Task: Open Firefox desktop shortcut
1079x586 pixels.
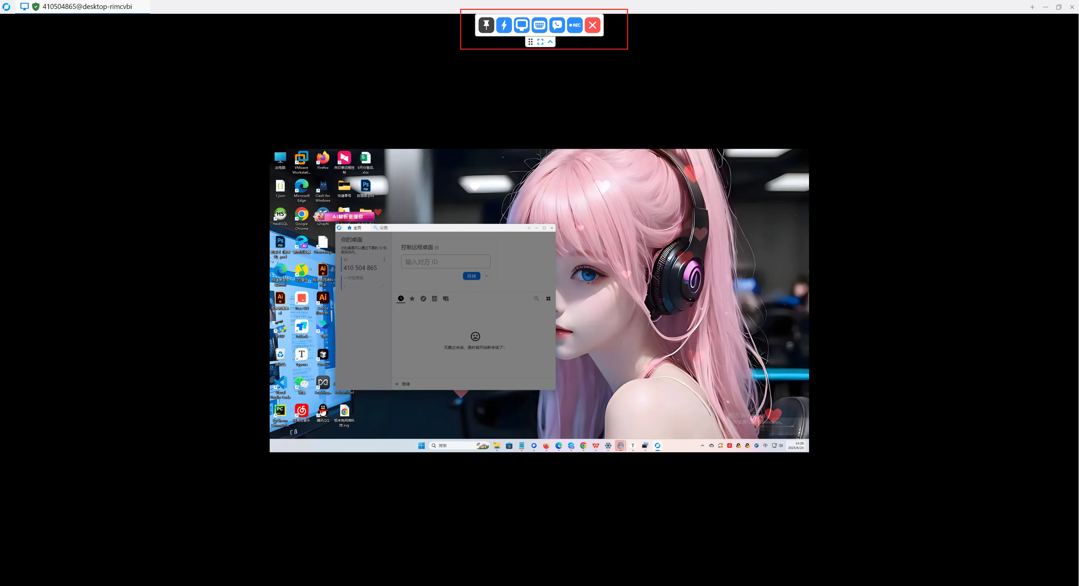Action: [x=322, y=161]
